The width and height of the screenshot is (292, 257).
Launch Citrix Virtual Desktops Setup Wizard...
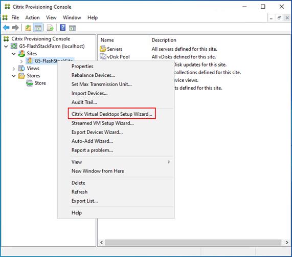116,114
